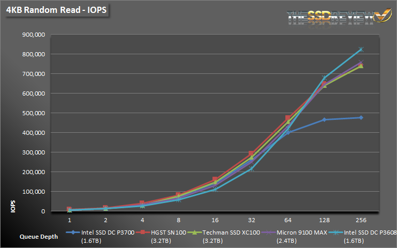Click the HGST SN100 legend marker
This screenshot has height=248, width=397.
(143, 232)
